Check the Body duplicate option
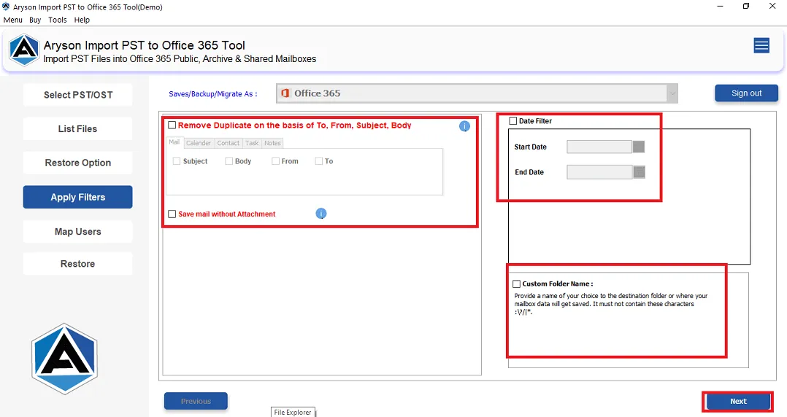Viewport: 787px width, 417px height. (x=229, y=161)
